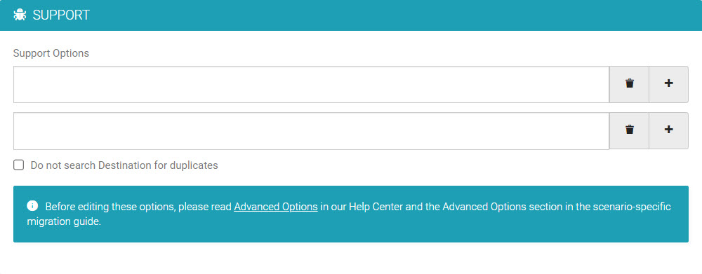Image resolution: width=702 pixels, height=274 pixels.
Task: Click the 'Do not search Destination for duplicates' label
Action: coord(124,165)
